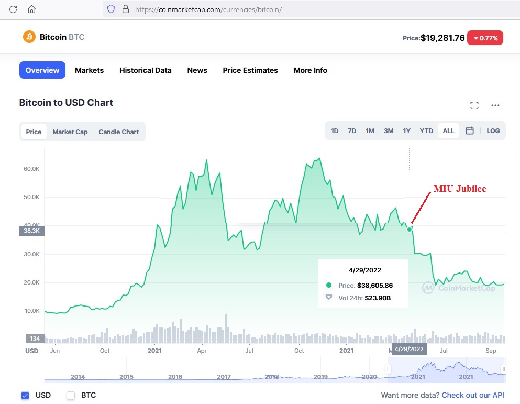Click the highlighted range in the mini timeline

click(446, 370)
